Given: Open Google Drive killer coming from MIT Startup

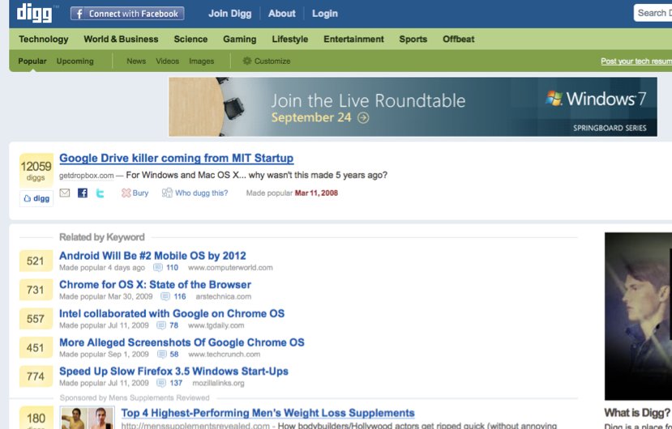Looking at the screenshot, I should point(176,159).
